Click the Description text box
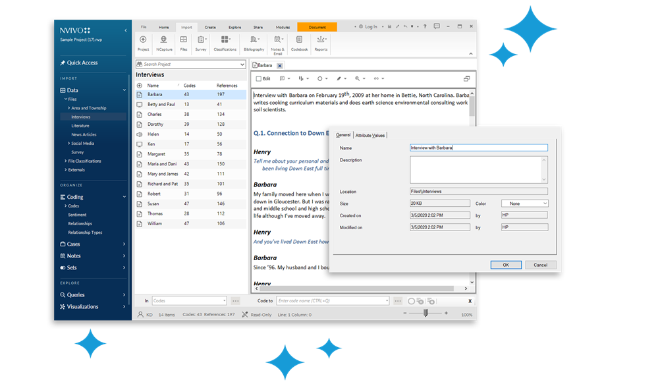Screen dimensions: 658x384 [x=478, y=169]
